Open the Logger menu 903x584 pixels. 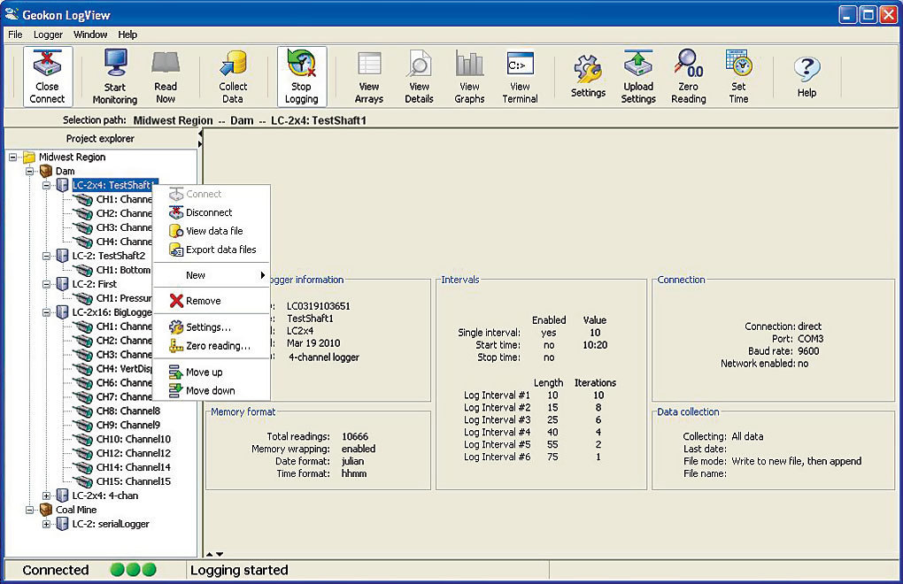(x=48, y=35)
